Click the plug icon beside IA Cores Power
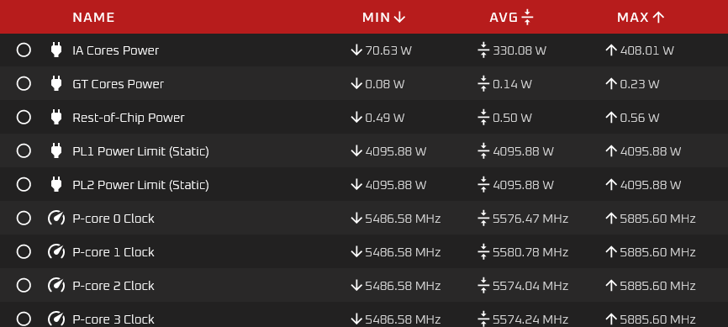This screenshot has height=327, width=728. tap(56, 50)
